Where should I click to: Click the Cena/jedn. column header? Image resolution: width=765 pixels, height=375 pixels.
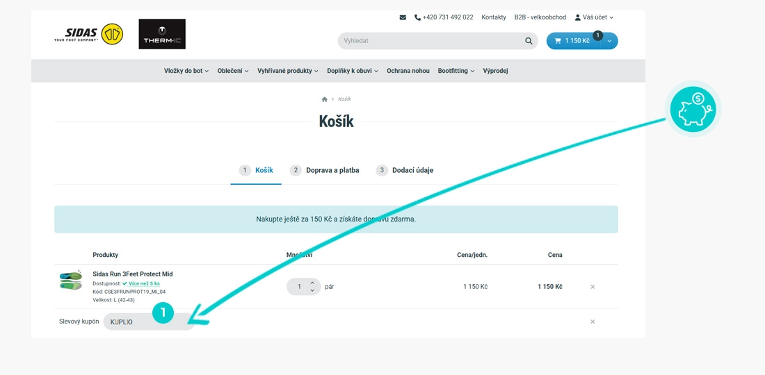472,255
